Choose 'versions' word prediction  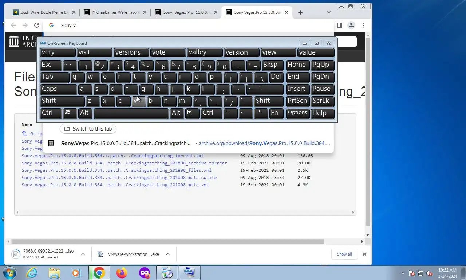131,52
